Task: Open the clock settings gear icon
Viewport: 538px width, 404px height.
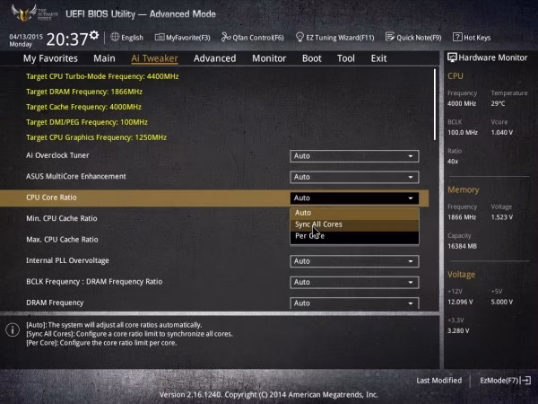Action: (94, 35)
